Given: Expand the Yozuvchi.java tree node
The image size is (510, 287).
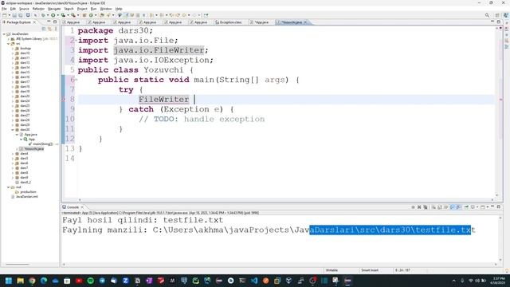Looking at the screenshot, I should click(17, 149).
